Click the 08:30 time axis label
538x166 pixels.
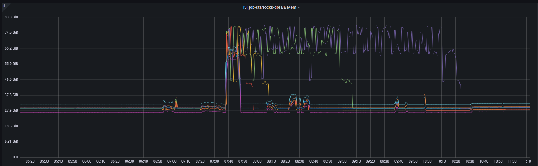[x=299, y=161]
